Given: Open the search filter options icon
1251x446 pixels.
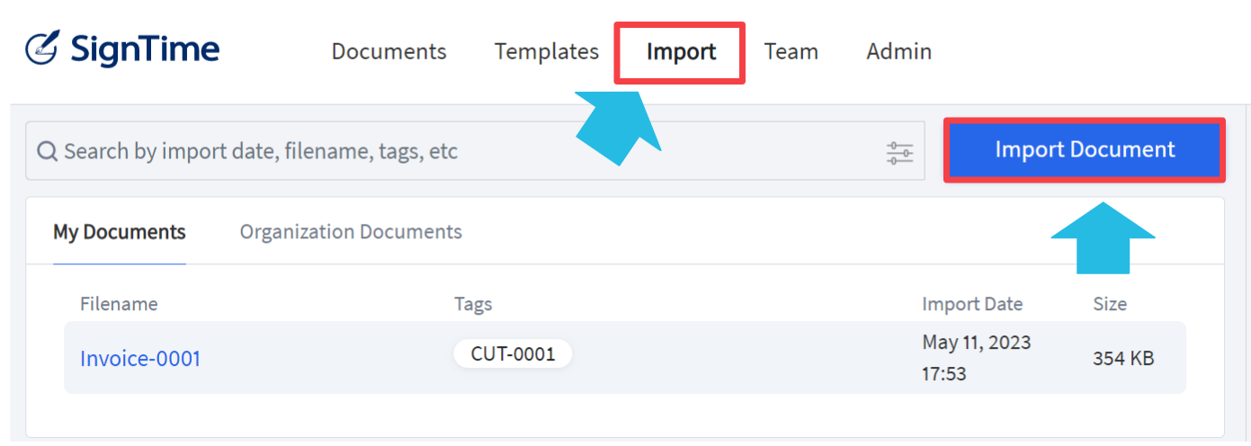Looking at the screenshot, I should 899,152.
